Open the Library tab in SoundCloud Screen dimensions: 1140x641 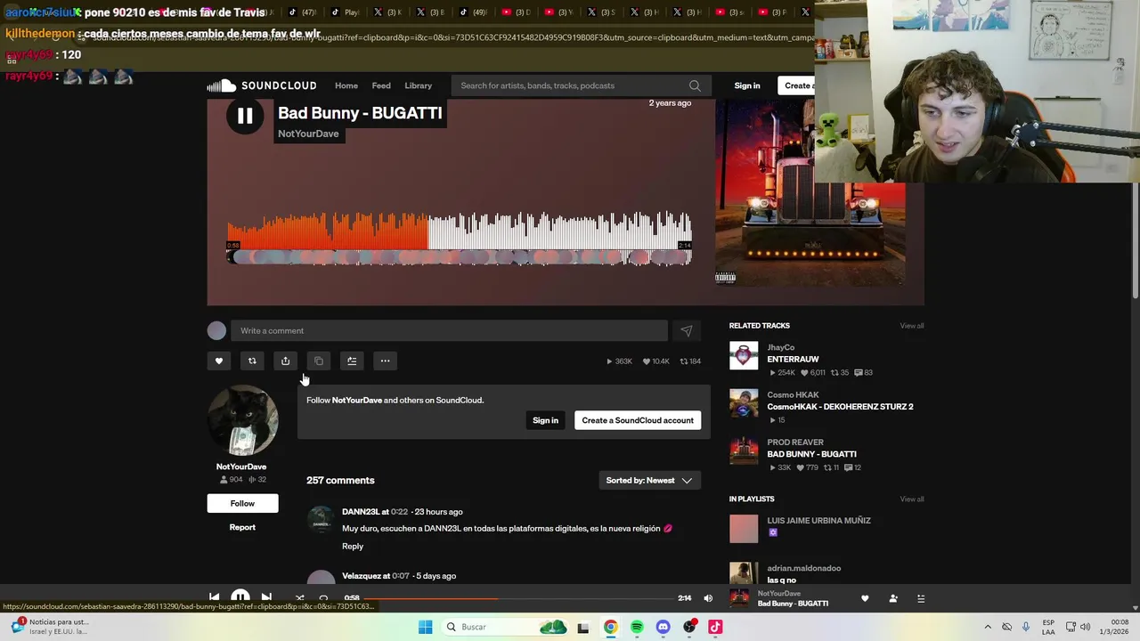[419, 85]
